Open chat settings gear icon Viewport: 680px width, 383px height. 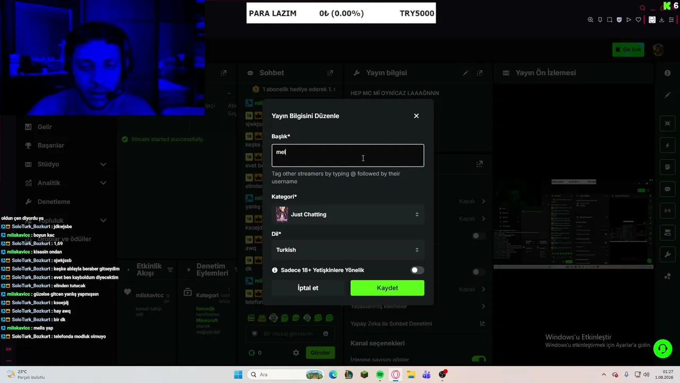point(296,353)
